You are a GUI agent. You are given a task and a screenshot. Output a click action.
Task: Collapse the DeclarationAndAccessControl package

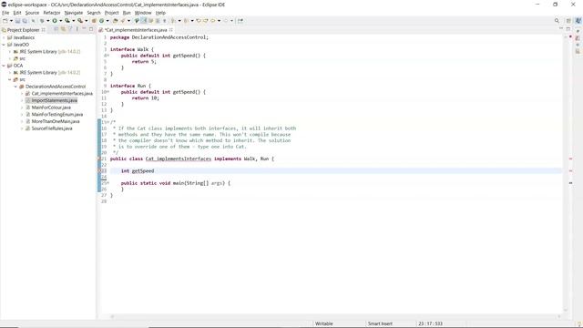15,87
